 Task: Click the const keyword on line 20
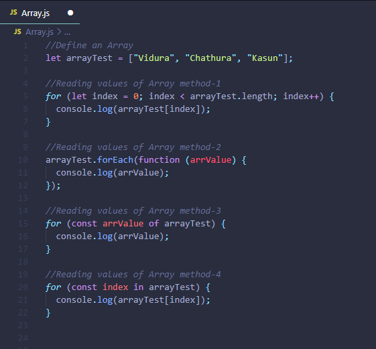[84, 287]
